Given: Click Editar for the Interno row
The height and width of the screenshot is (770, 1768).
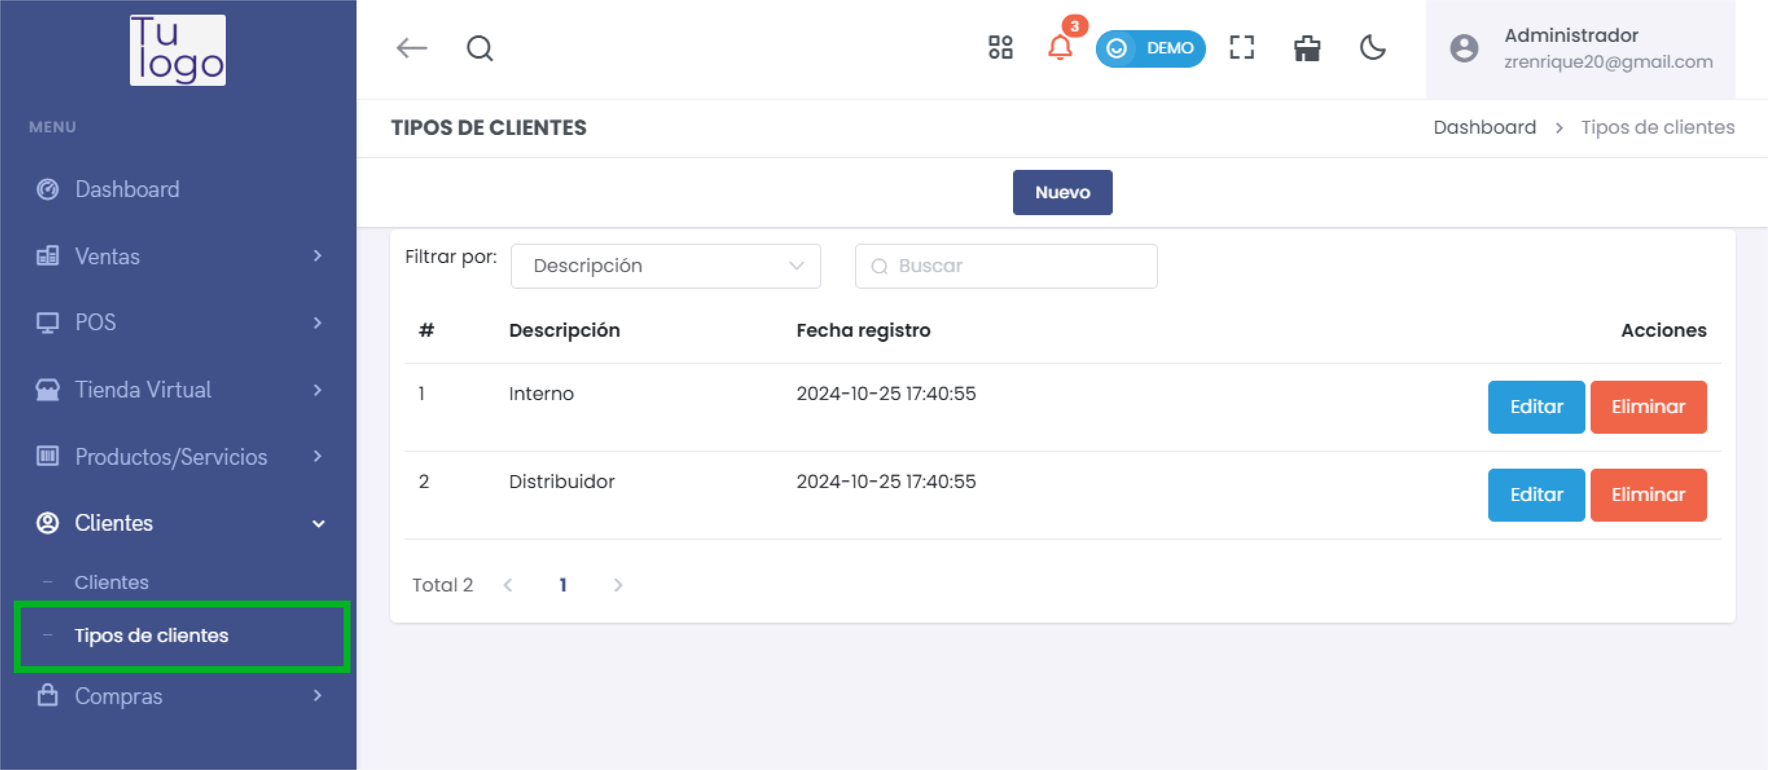Looking at the screenshot, I should [1535, 407].
